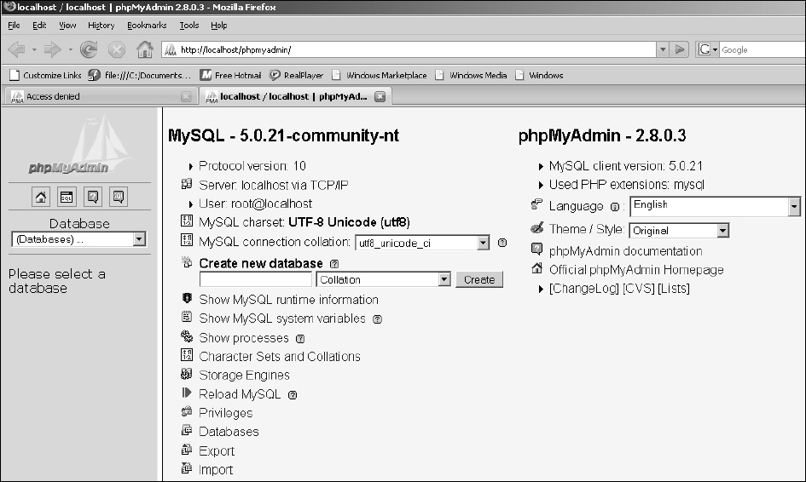806x482 pixels.
Task: Open the MySQL connection collation dropdown
Action: (422, 243)
